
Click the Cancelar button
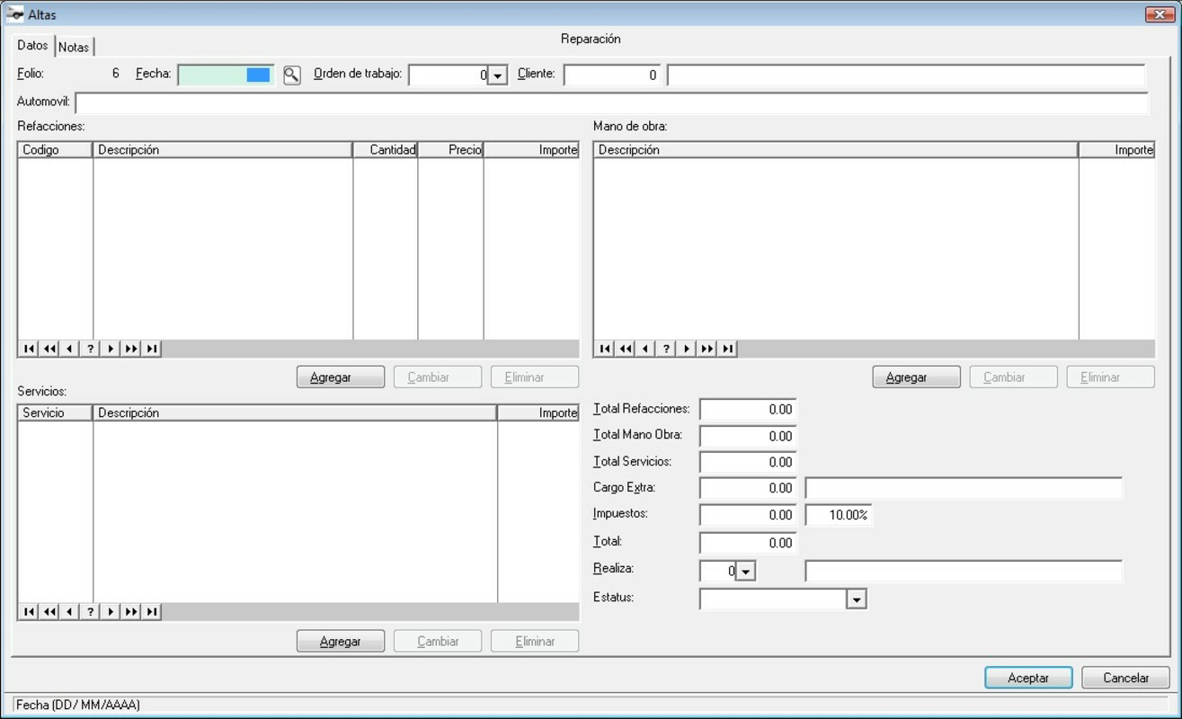[x=1125, y=678]
